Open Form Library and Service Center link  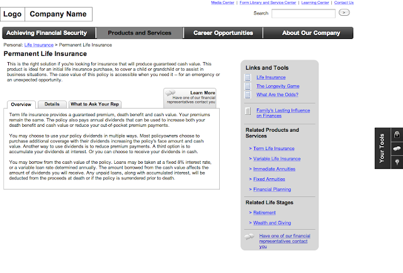(268, 3)
